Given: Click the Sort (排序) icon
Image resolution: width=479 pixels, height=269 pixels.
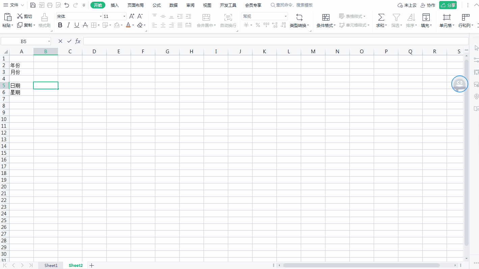Looking at the screenshot, I should (x=411, y=17).
